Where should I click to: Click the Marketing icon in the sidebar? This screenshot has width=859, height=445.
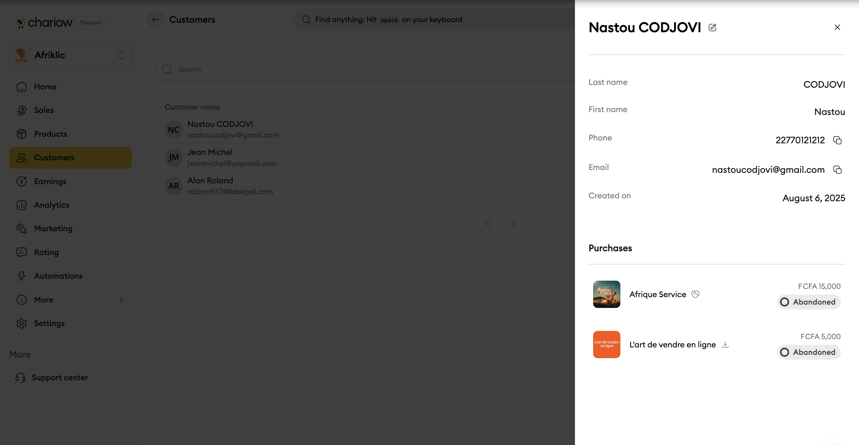click(22, 228)
